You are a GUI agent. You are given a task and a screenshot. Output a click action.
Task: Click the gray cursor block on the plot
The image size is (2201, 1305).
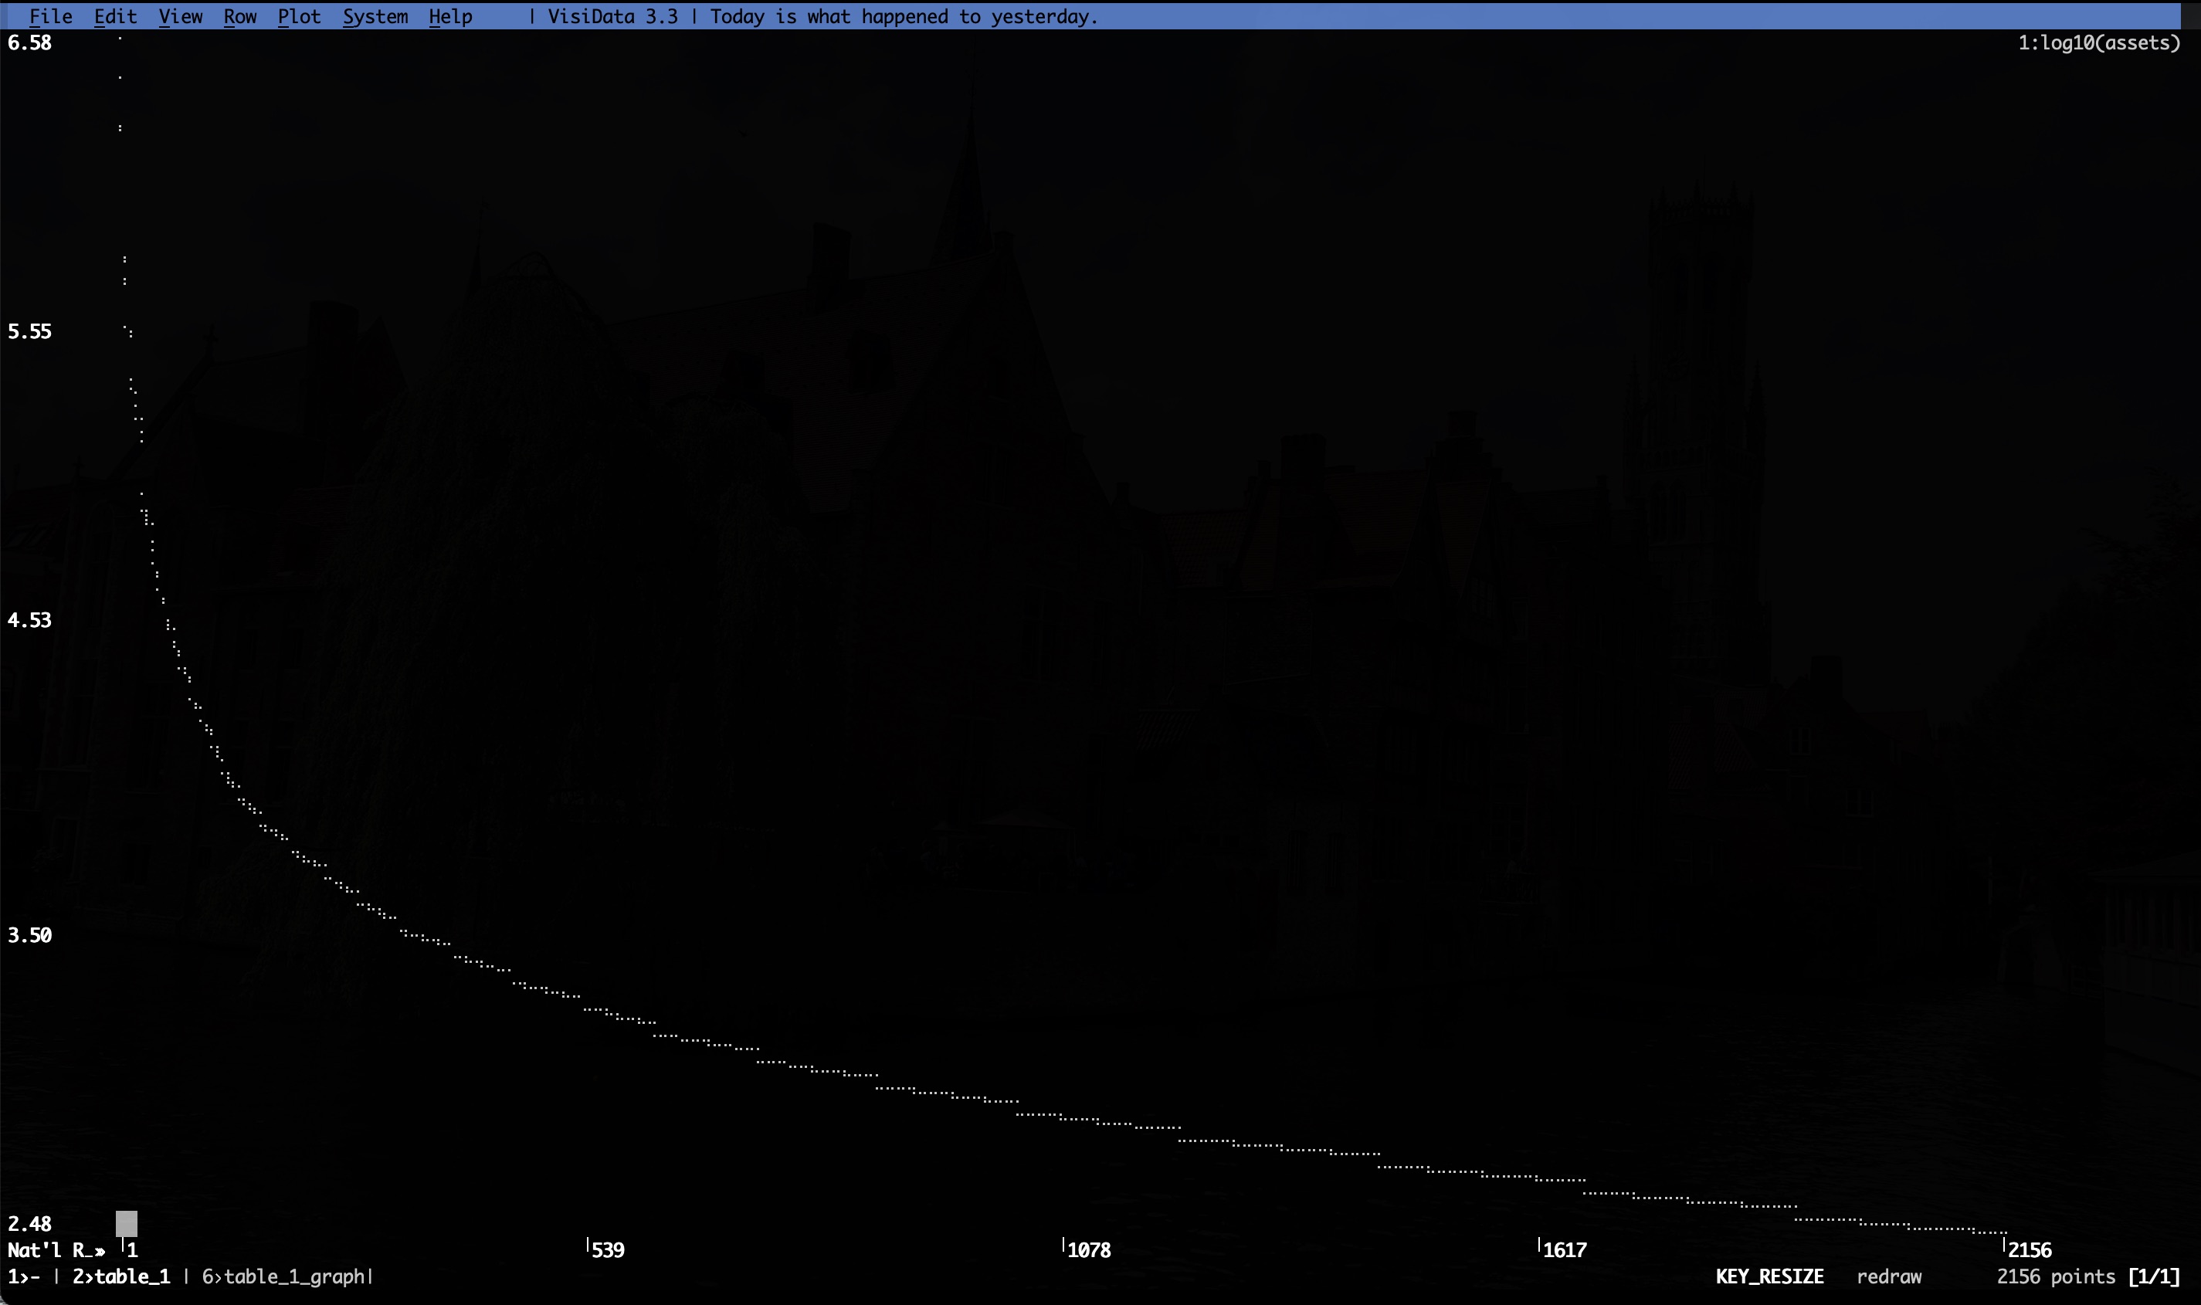(x=127, y=1223)
